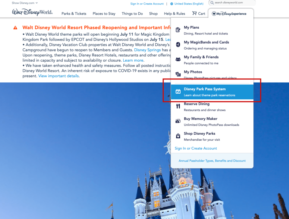Open My Plans menu entry
289x219 pixels.
pyautogui.click(x=212, y=30)
